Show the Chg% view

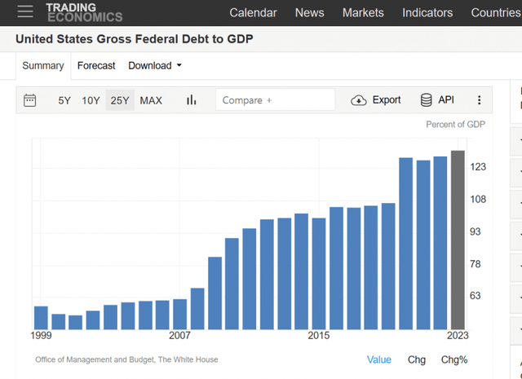454,359
